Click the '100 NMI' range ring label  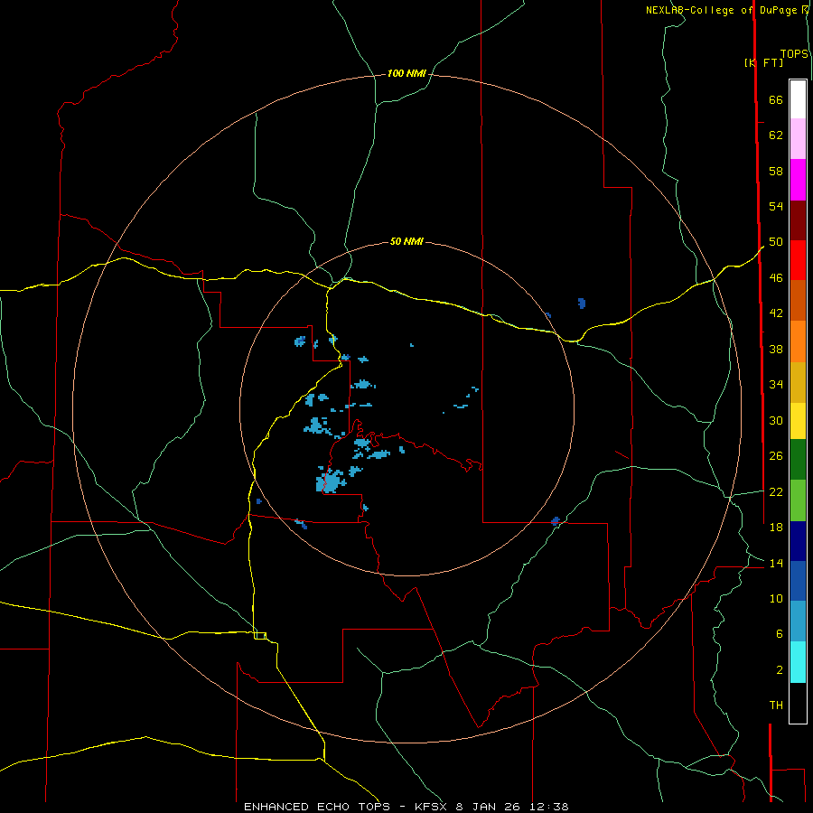coord(406,74)
